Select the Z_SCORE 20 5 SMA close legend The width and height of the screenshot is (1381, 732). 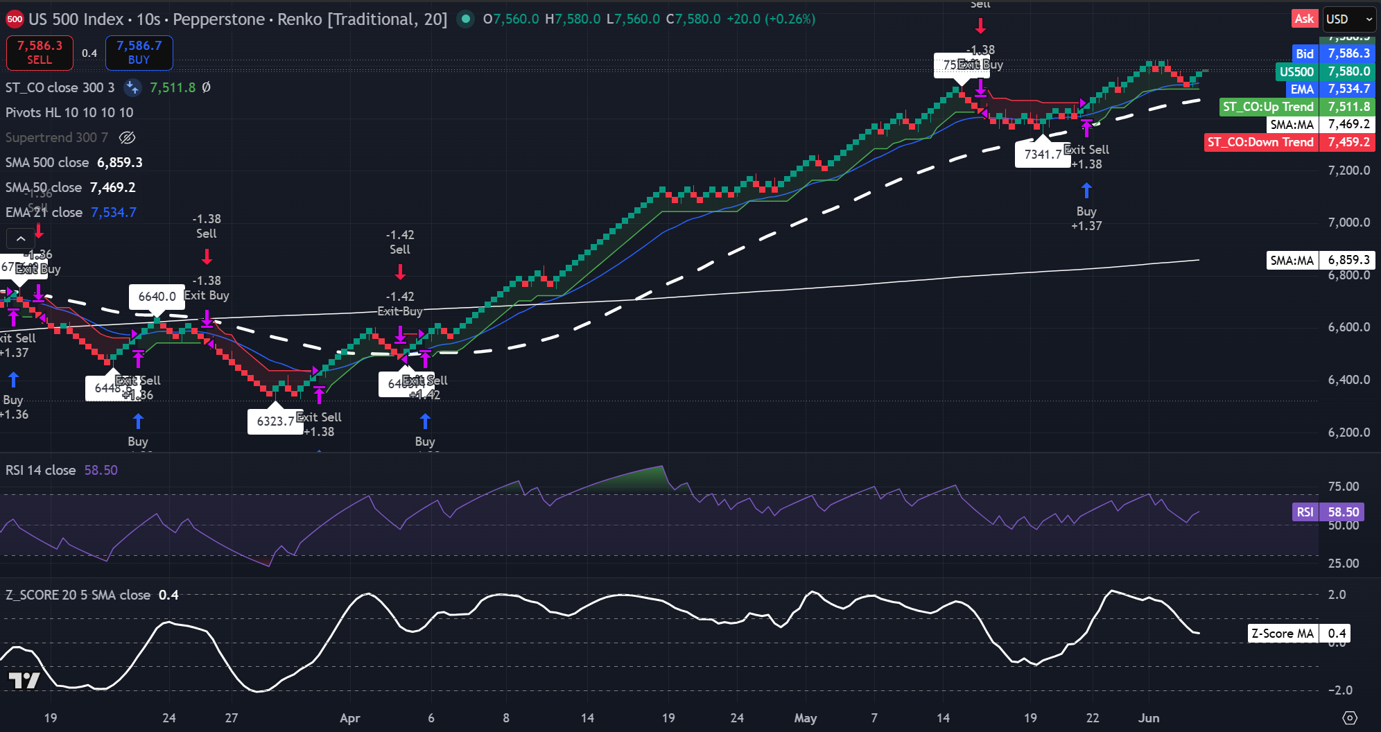pyautogui.click(x=78, y=595)
